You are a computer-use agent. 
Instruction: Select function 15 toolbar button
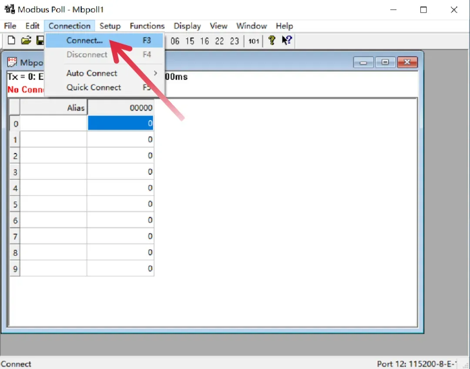tap(190, 41)
